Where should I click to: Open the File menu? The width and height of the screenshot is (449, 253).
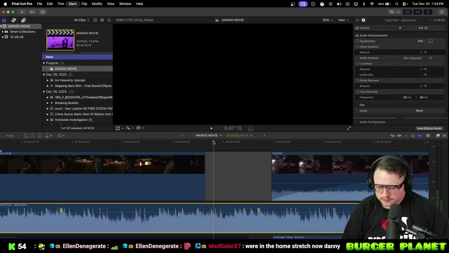(40, 4)
